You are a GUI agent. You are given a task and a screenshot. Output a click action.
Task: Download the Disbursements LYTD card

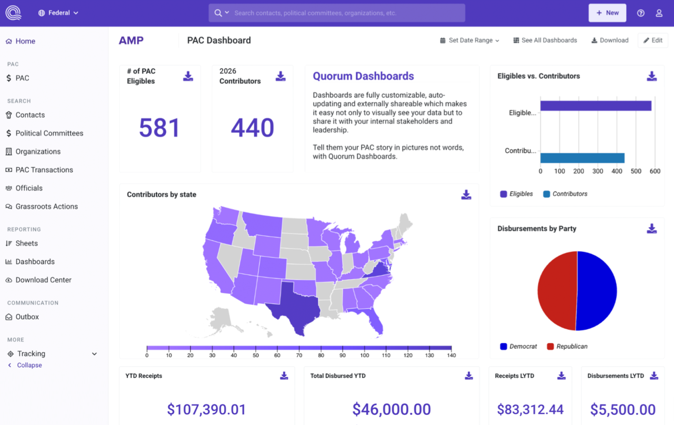[654, 376]
